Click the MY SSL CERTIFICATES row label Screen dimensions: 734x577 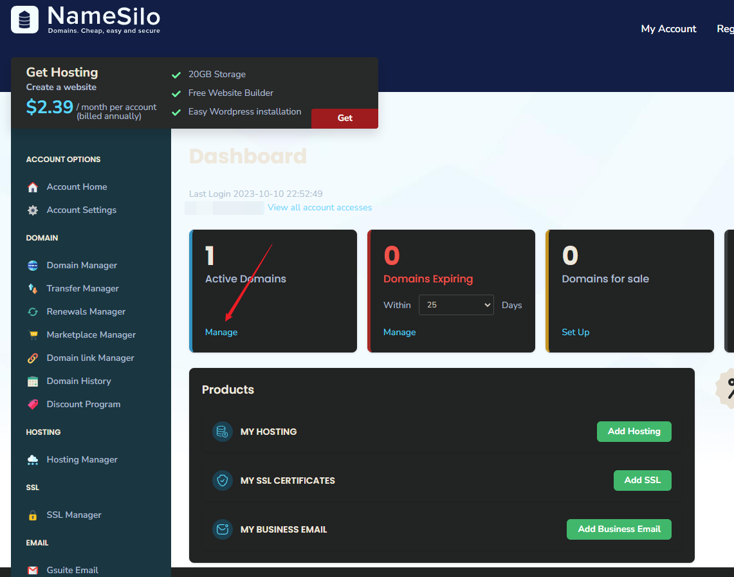click(x=288, y=481)
